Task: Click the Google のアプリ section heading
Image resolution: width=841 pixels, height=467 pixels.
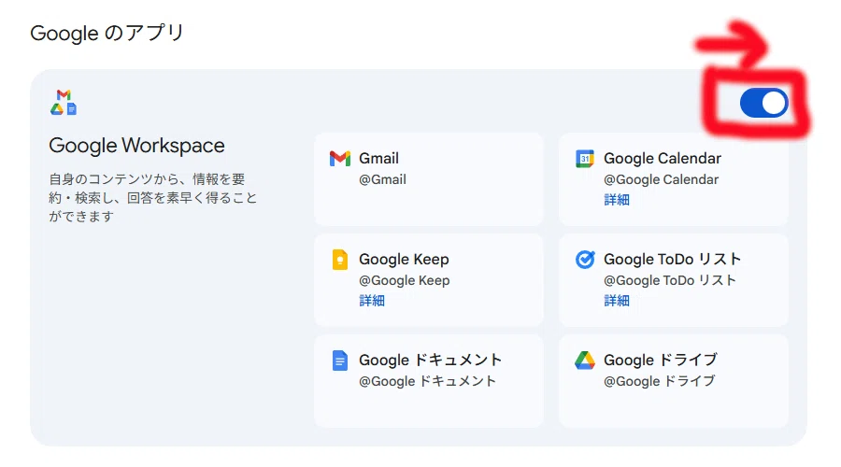Action: tap(107, 34)
